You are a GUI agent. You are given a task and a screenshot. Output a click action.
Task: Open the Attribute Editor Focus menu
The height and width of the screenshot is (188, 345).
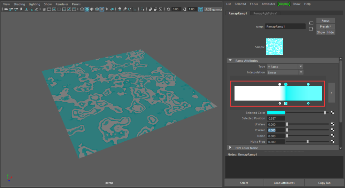[254, 4]
